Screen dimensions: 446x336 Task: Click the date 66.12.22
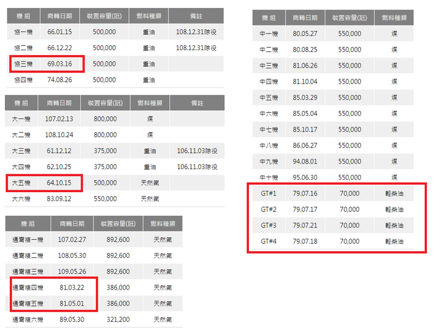tap(59, 48)
